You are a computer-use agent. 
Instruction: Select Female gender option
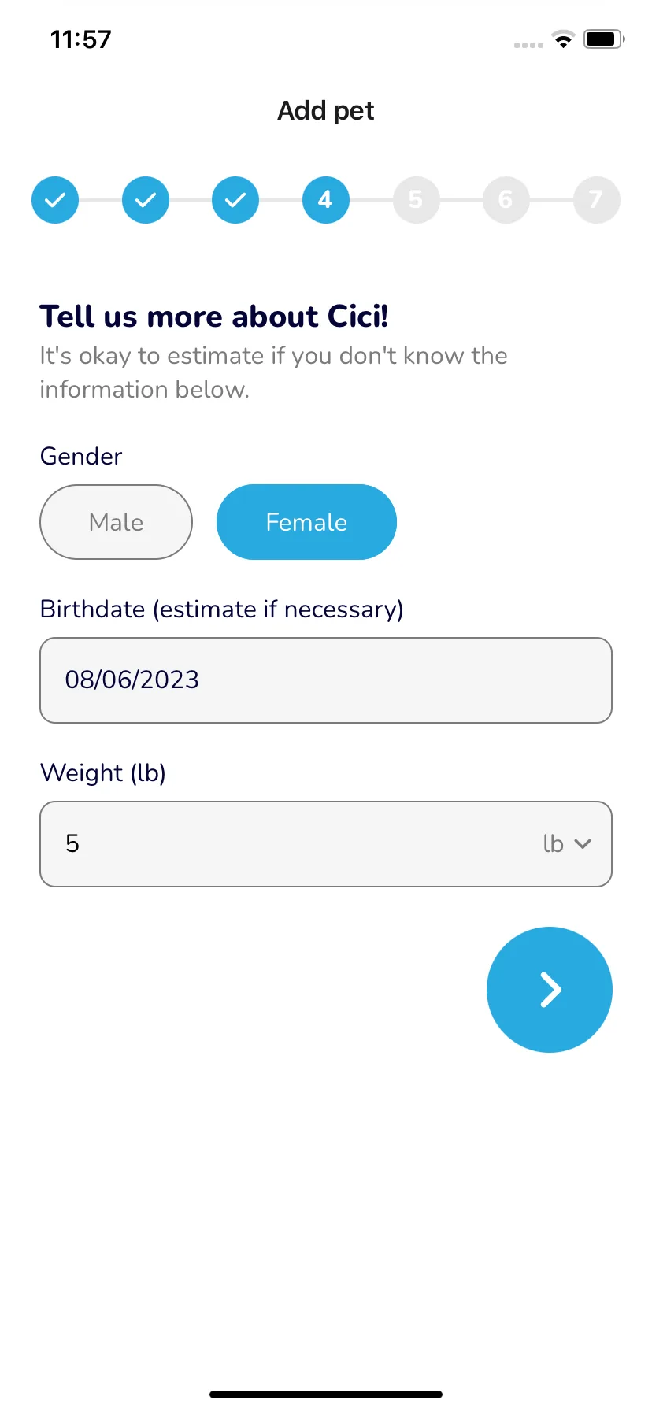pos(306,522)
